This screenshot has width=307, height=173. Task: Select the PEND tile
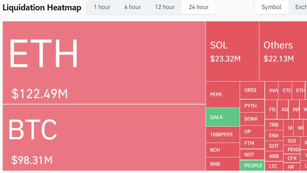[x=292, y=150]
